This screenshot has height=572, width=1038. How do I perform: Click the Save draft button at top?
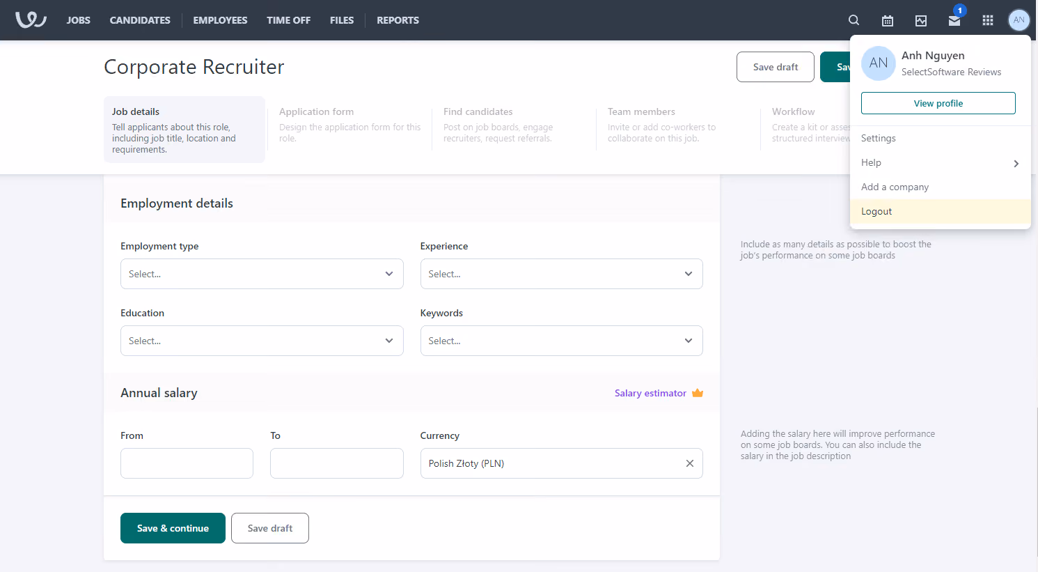[776, 67]
